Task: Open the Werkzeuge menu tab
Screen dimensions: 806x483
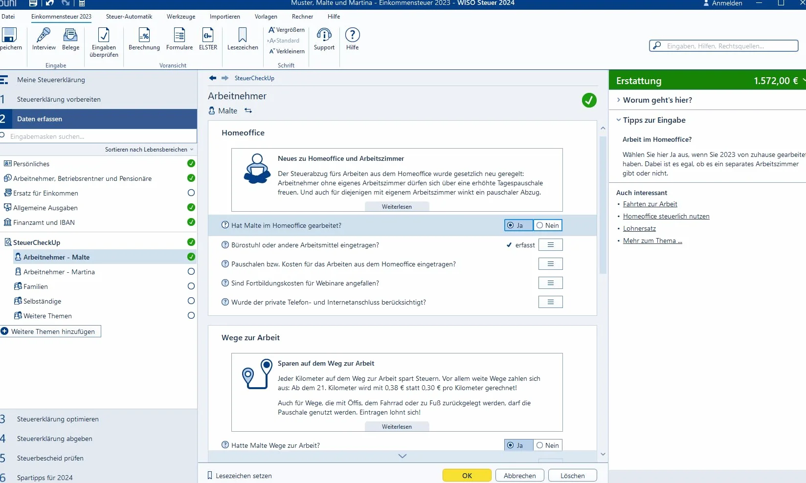Action: click(181, 17)
